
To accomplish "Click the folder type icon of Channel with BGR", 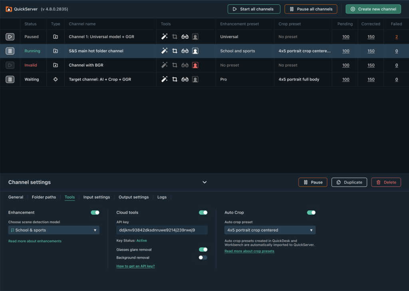I will point(56,65).
